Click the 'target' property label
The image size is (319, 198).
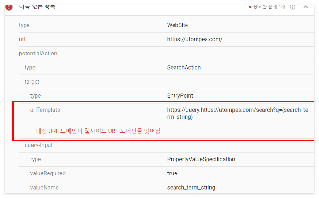tap(32, 82)
